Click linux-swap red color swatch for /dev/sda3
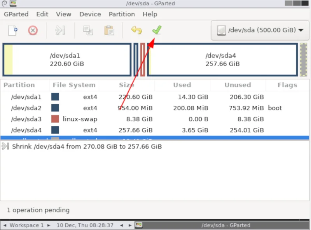Screen dimensions: 311x230 (x=55, y=119)
